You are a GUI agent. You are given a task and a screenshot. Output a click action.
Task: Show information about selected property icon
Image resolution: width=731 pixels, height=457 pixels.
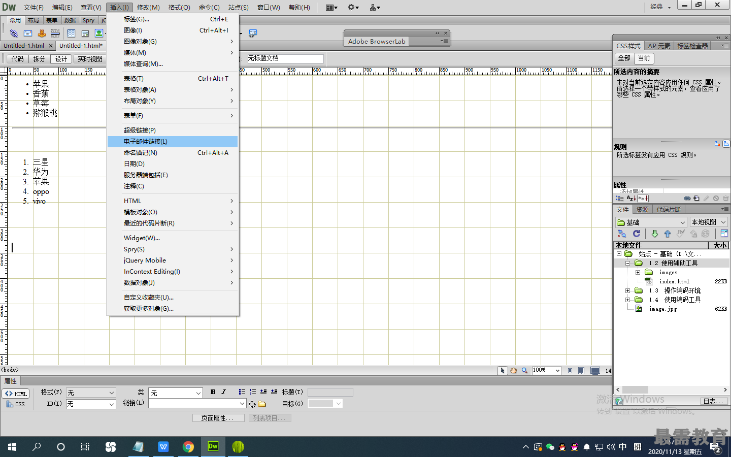pos(717,144)
